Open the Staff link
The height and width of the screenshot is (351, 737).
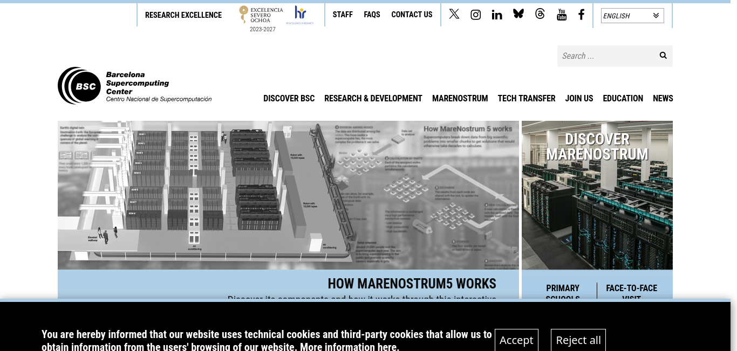(343, 15)
